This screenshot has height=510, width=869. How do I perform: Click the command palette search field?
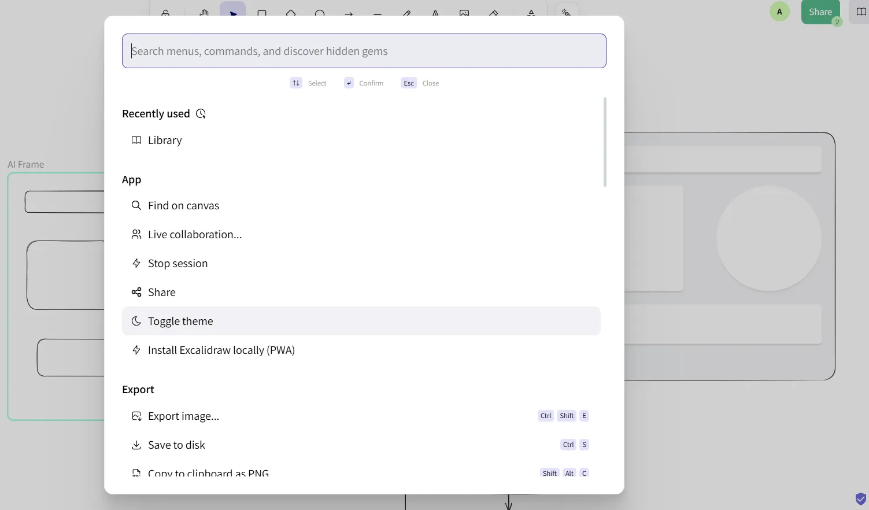pos(363,51)
